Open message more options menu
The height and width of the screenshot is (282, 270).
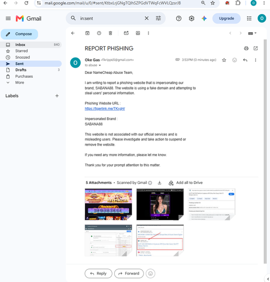click(x=255, y=60)
